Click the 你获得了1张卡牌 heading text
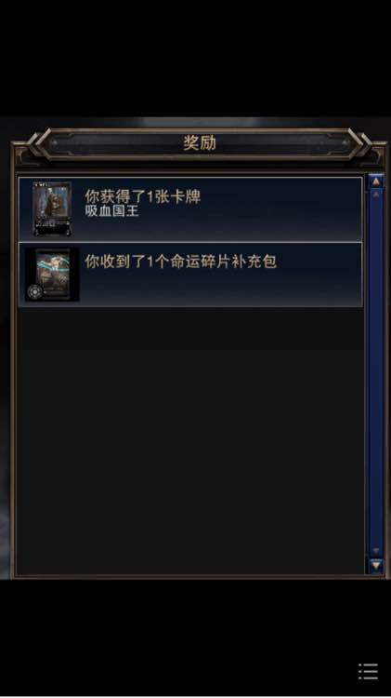391x698 pixels. tap(143, 195)
